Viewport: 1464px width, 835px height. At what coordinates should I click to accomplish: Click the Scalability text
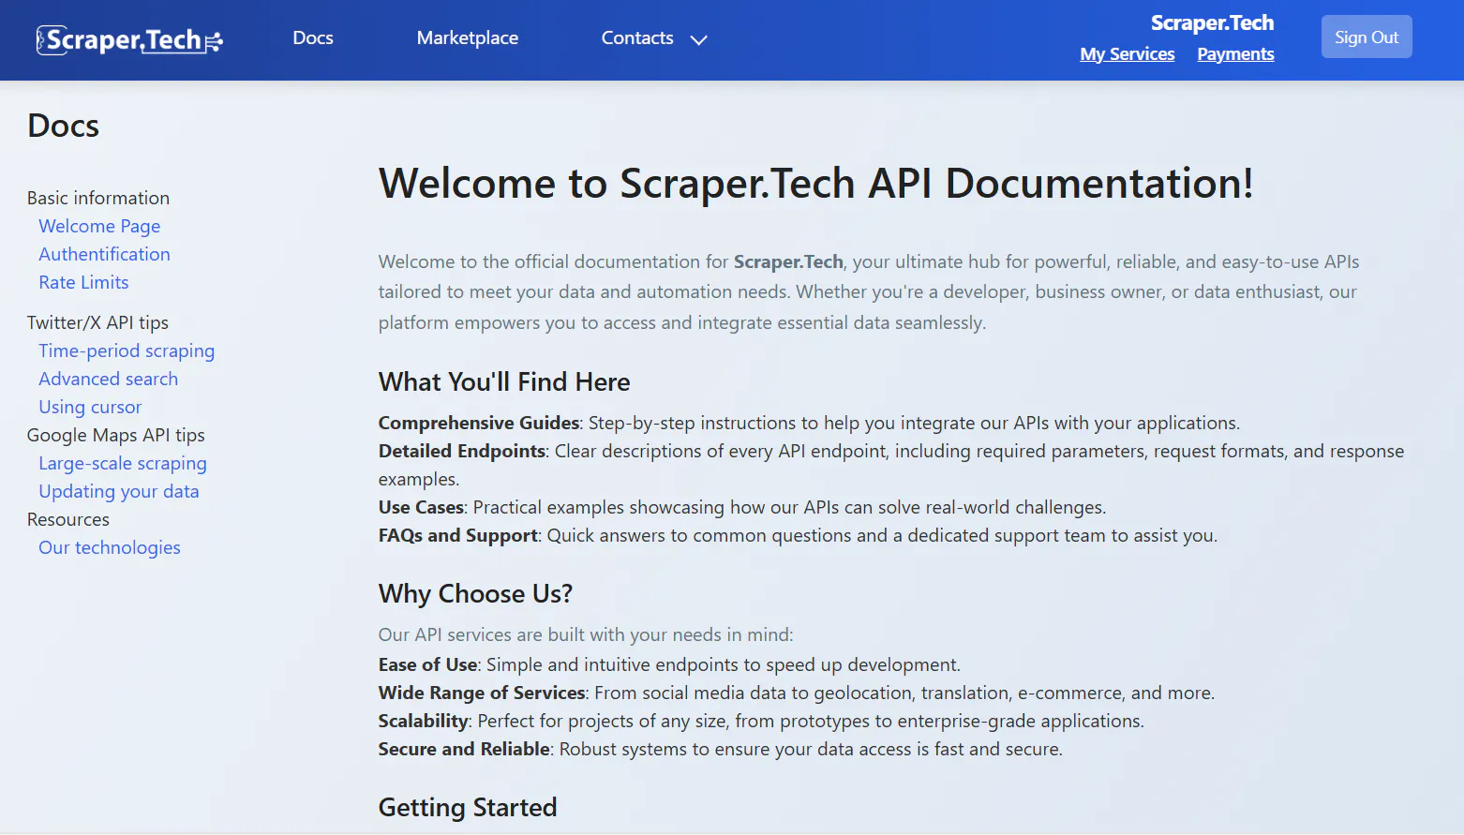pyautogui.click(x=424, y=721)
